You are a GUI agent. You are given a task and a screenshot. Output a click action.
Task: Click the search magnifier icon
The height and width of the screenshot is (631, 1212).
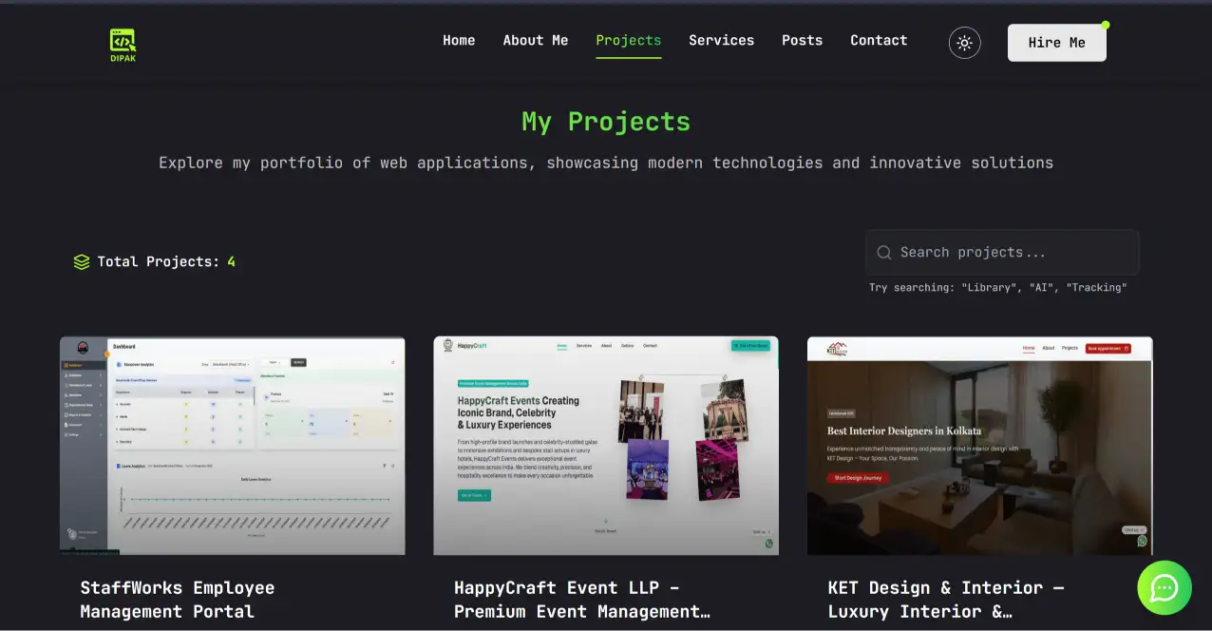point(884,252)
